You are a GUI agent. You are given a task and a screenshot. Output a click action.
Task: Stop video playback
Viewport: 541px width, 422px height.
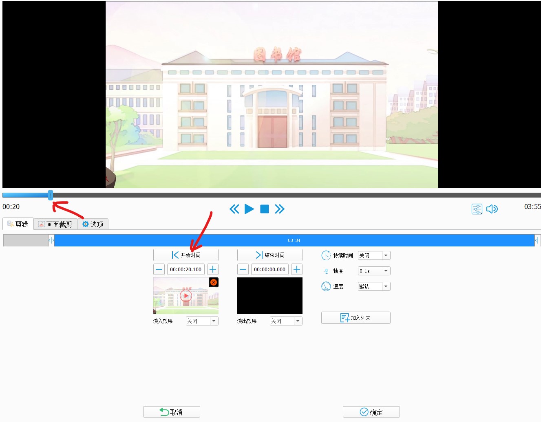pos(265,209)
